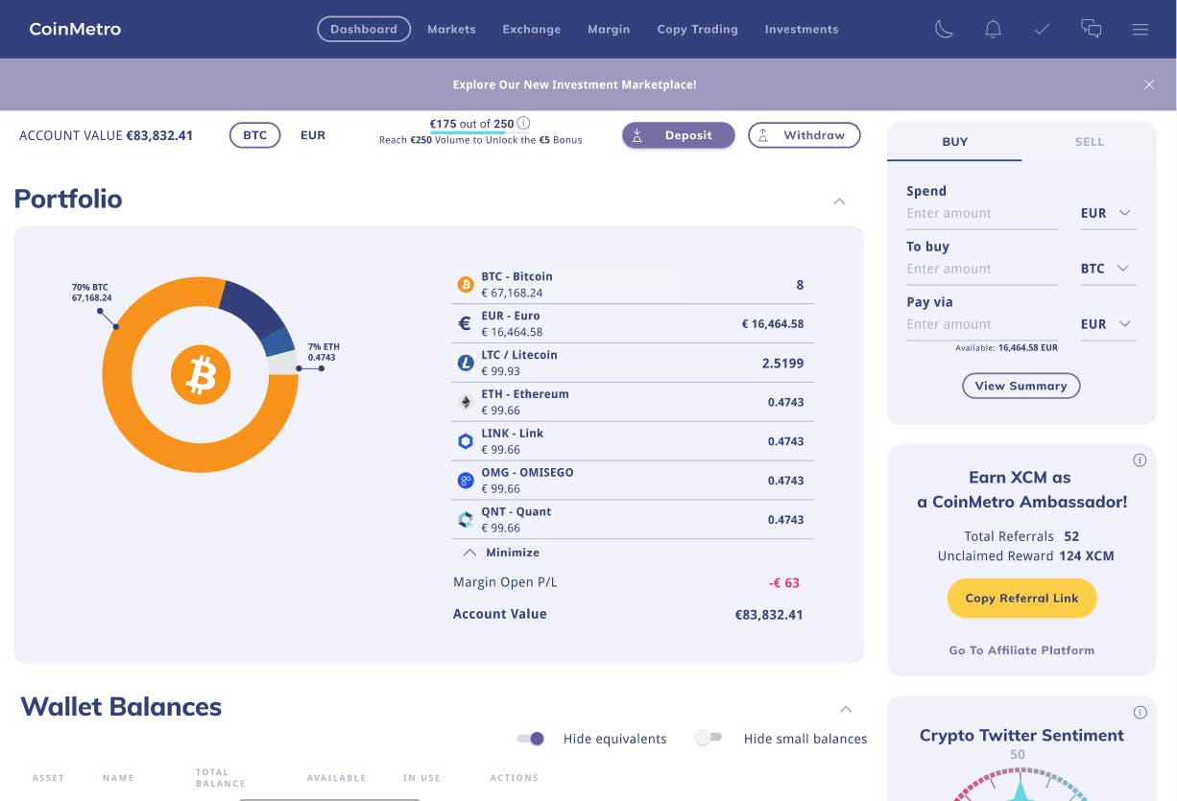
Task: Open the Pay via currency EUR dropdown
Action: (1108, 324)
